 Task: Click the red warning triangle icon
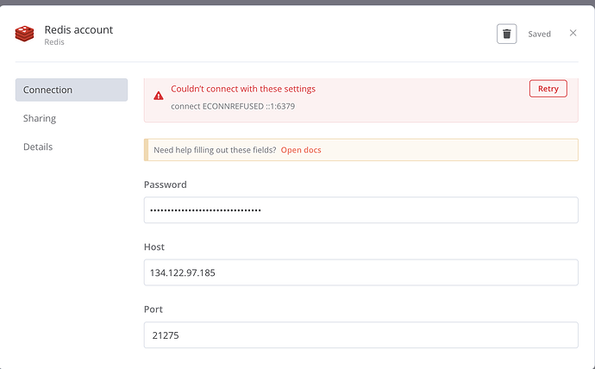point(159,96)
